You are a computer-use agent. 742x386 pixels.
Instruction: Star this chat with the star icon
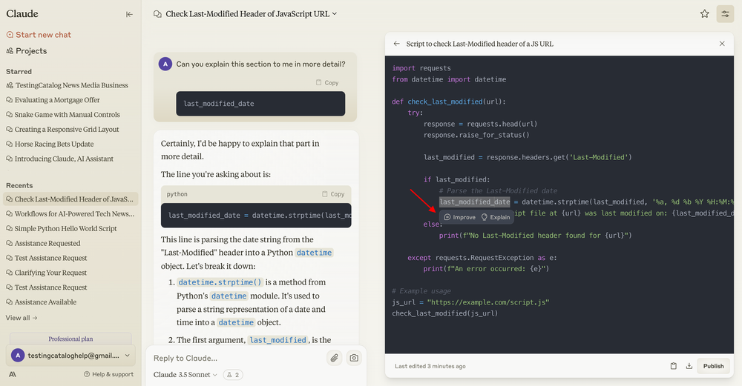click(704, 13)
